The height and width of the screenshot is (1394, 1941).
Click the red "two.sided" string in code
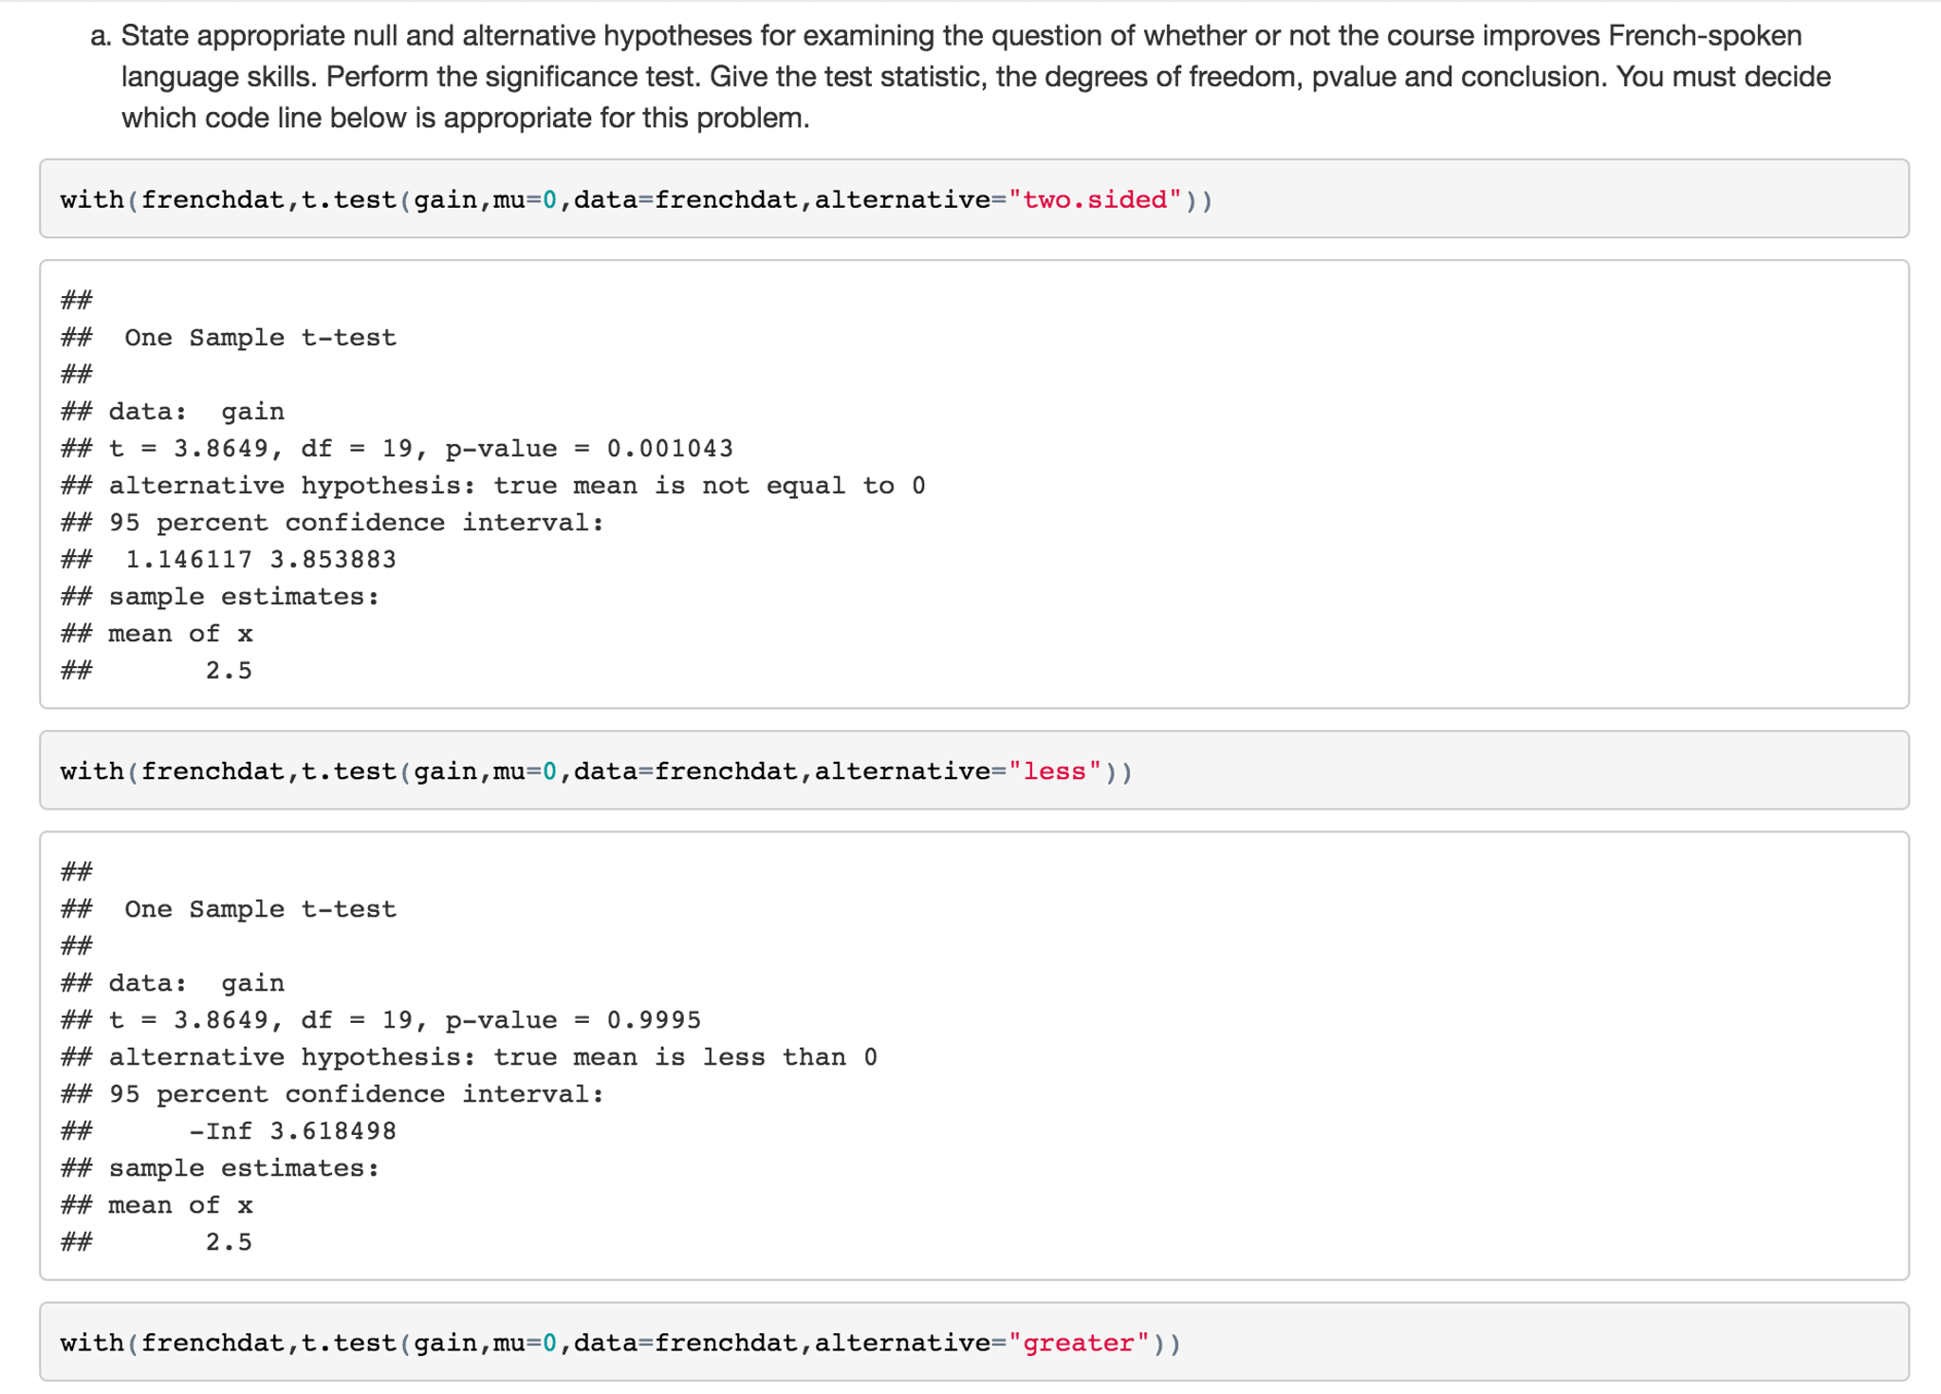[1095, 200]
